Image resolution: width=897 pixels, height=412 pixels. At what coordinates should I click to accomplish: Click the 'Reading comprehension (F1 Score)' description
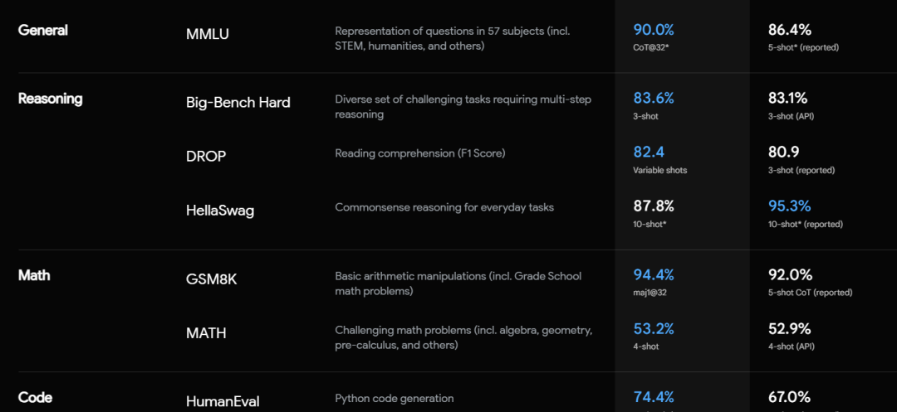419,153
